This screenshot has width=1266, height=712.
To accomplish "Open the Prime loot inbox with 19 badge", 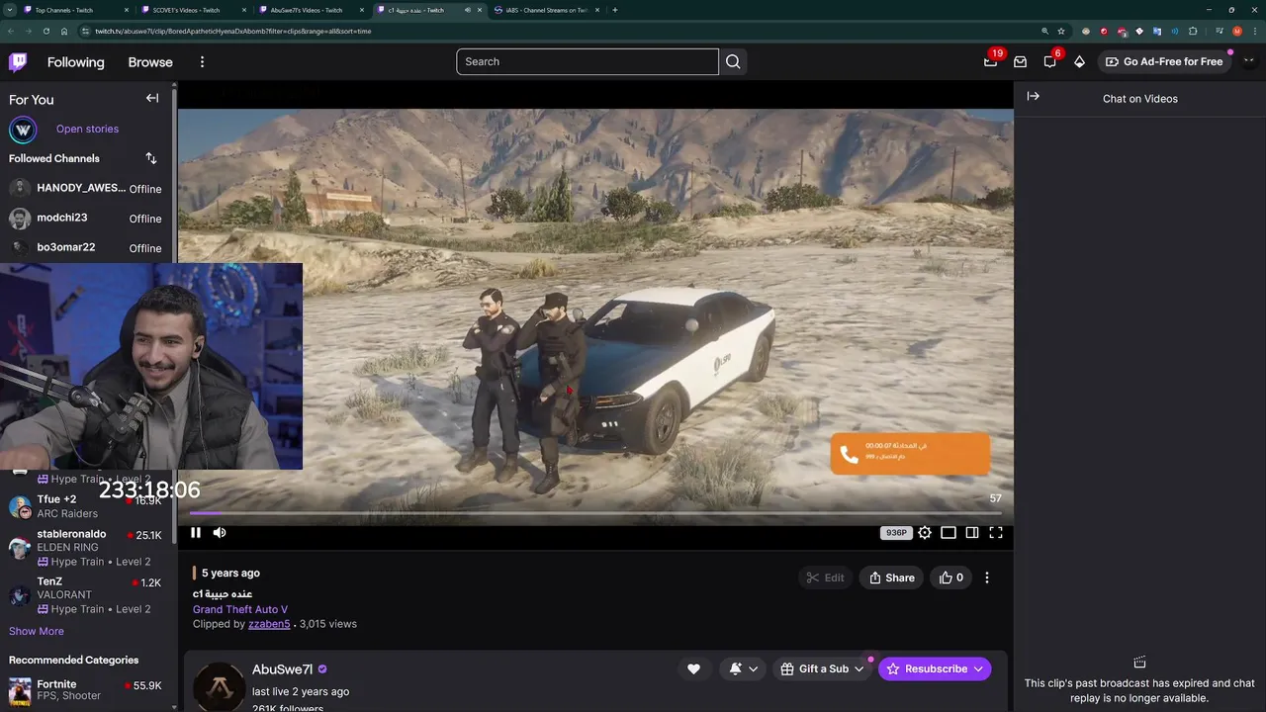I will [990, 61].
